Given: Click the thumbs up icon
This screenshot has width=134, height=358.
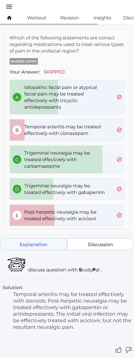Looking at the screenshot, I should pyautogui.click(x=119, y=349).
